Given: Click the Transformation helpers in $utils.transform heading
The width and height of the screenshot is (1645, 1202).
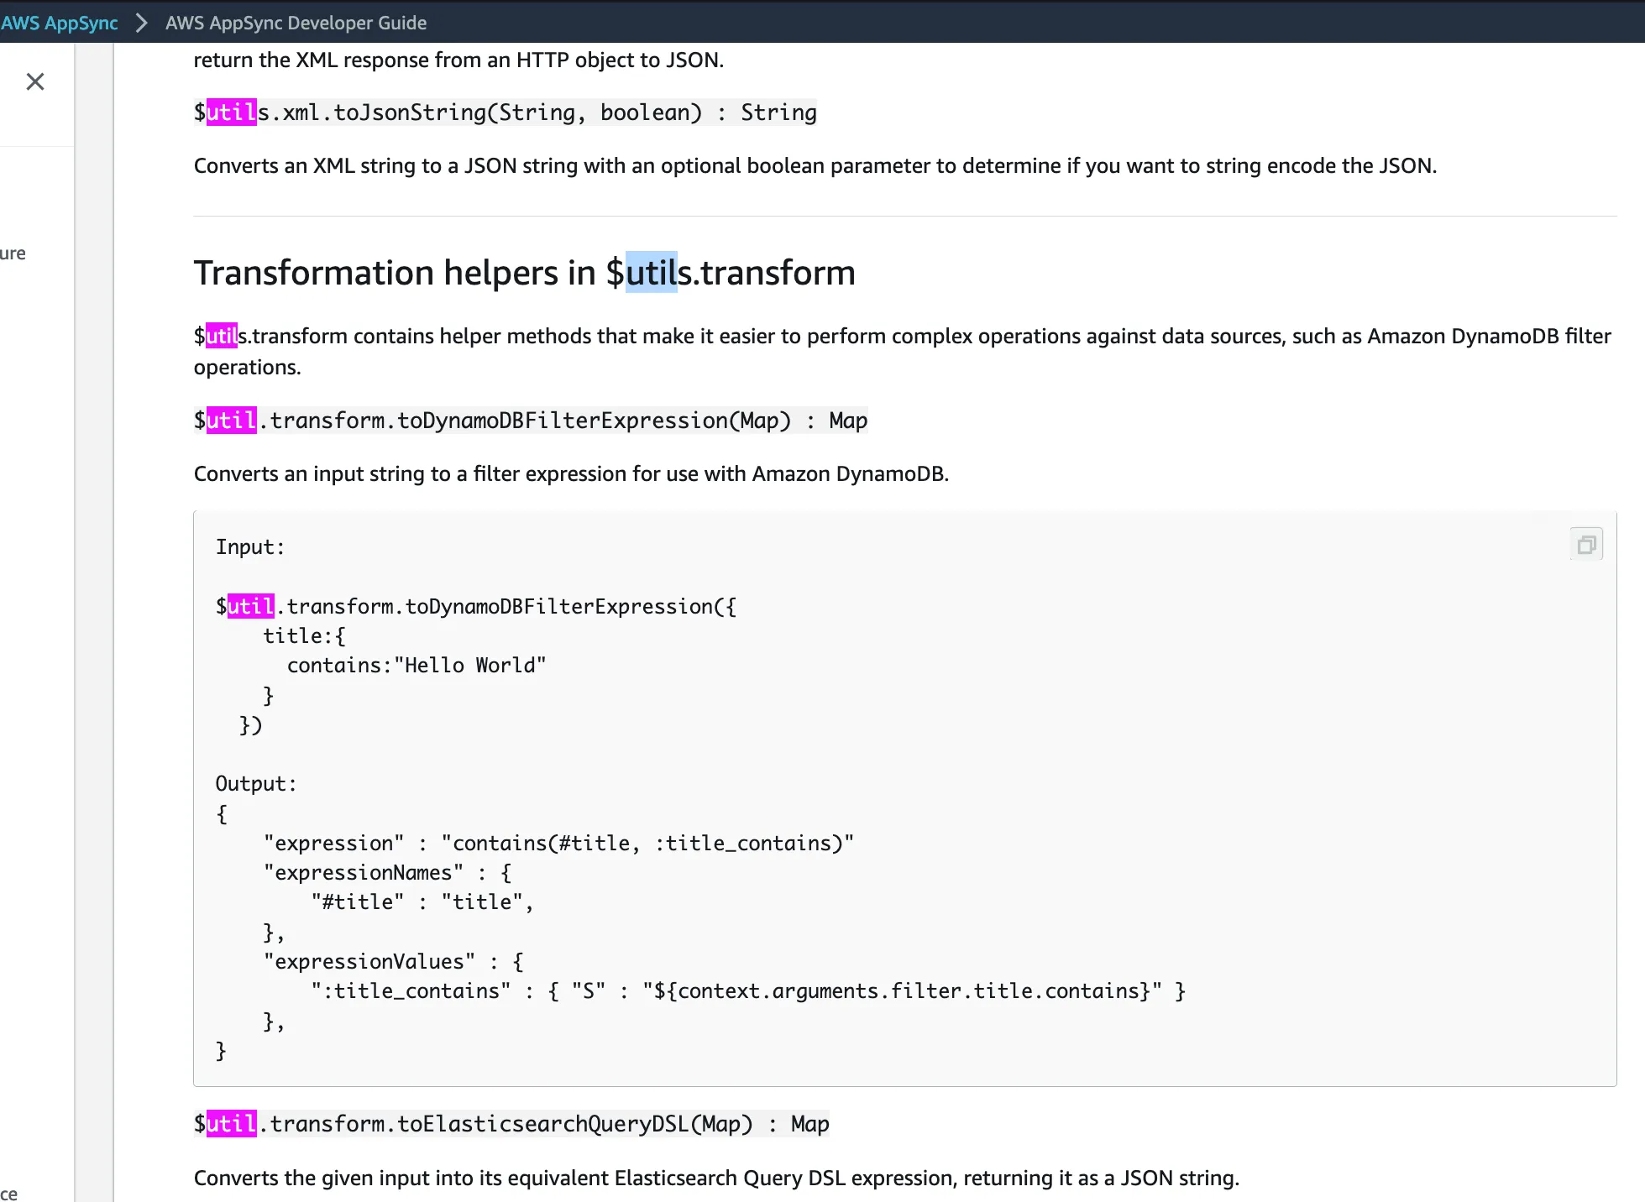Looking at the screenshot, I should tap(524, 273).
